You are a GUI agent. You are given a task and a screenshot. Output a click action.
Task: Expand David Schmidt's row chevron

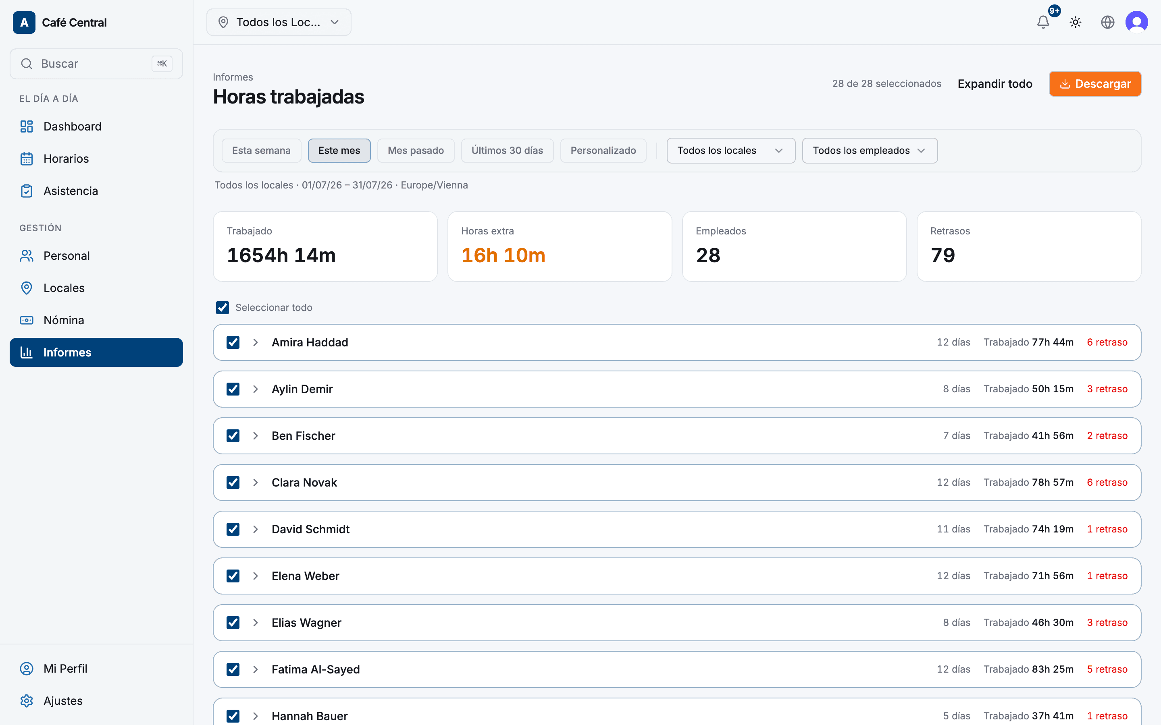point(256,529)
